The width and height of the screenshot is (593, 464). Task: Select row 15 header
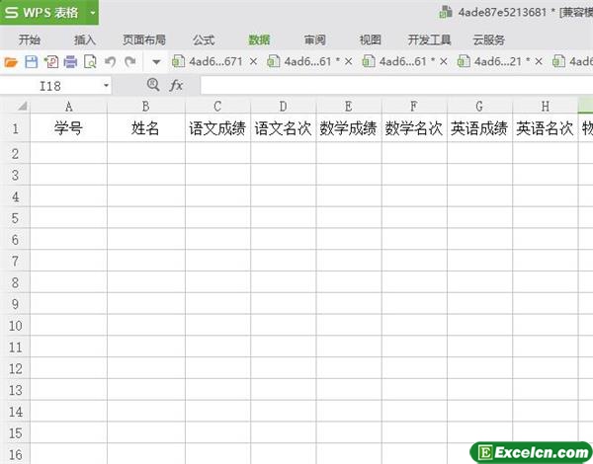(15, 432)
